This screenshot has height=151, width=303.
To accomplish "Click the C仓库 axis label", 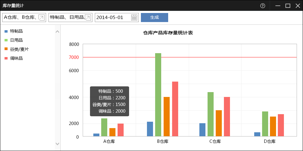I will (215, 142).
